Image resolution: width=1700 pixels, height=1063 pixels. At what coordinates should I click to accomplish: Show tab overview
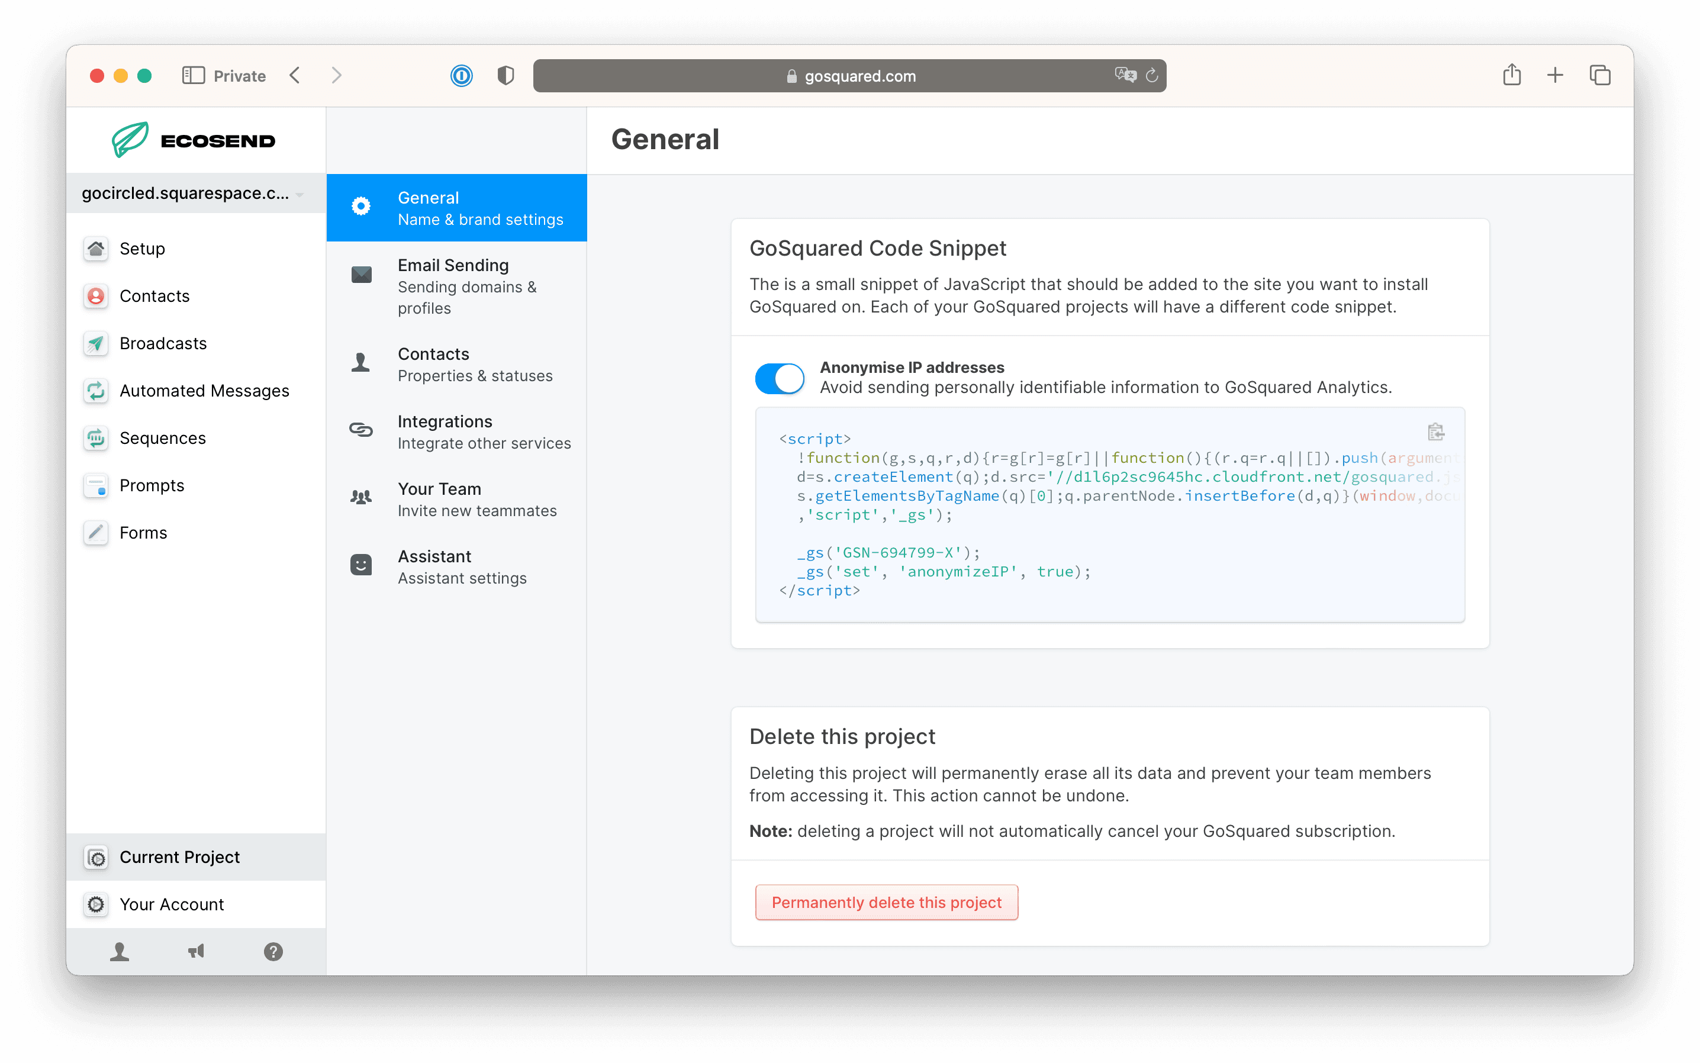(1599, 75)
